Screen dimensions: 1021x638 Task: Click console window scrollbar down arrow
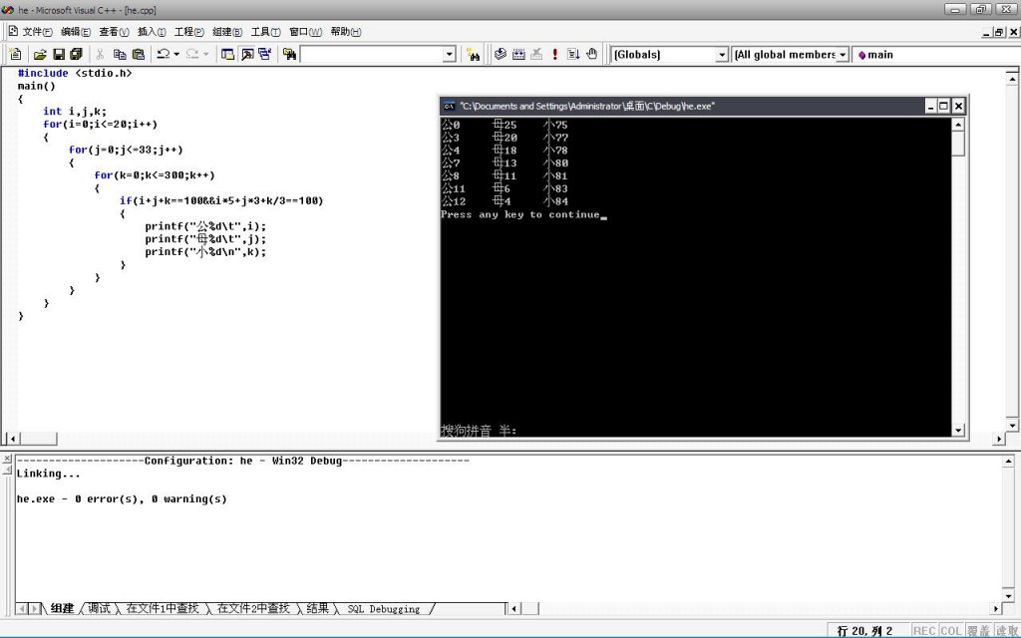tap(958, 430)
